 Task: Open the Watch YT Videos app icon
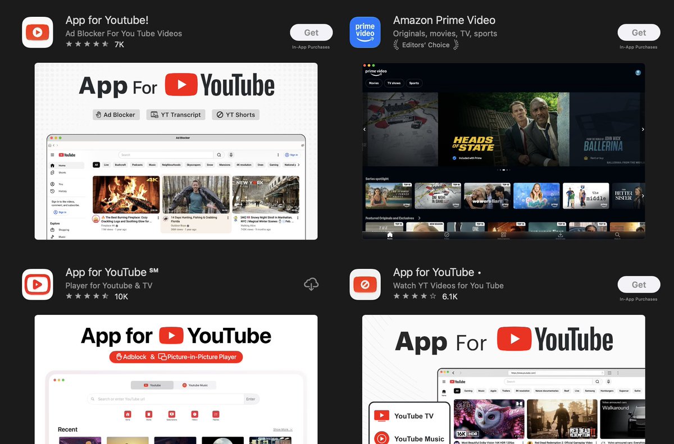pos(365,285)
